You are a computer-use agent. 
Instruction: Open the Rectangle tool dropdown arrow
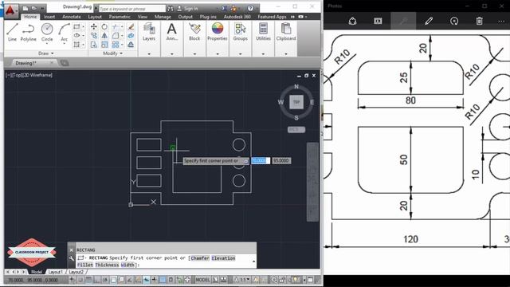(83, 26)
